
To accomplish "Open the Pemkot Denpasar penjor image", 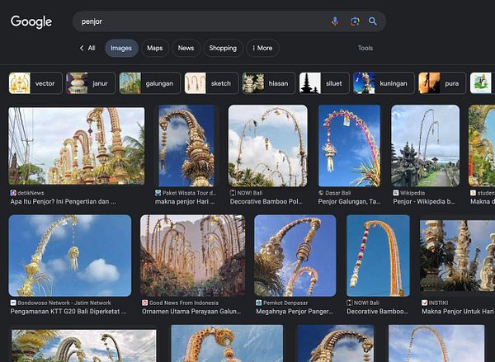I will click(295, 256).
